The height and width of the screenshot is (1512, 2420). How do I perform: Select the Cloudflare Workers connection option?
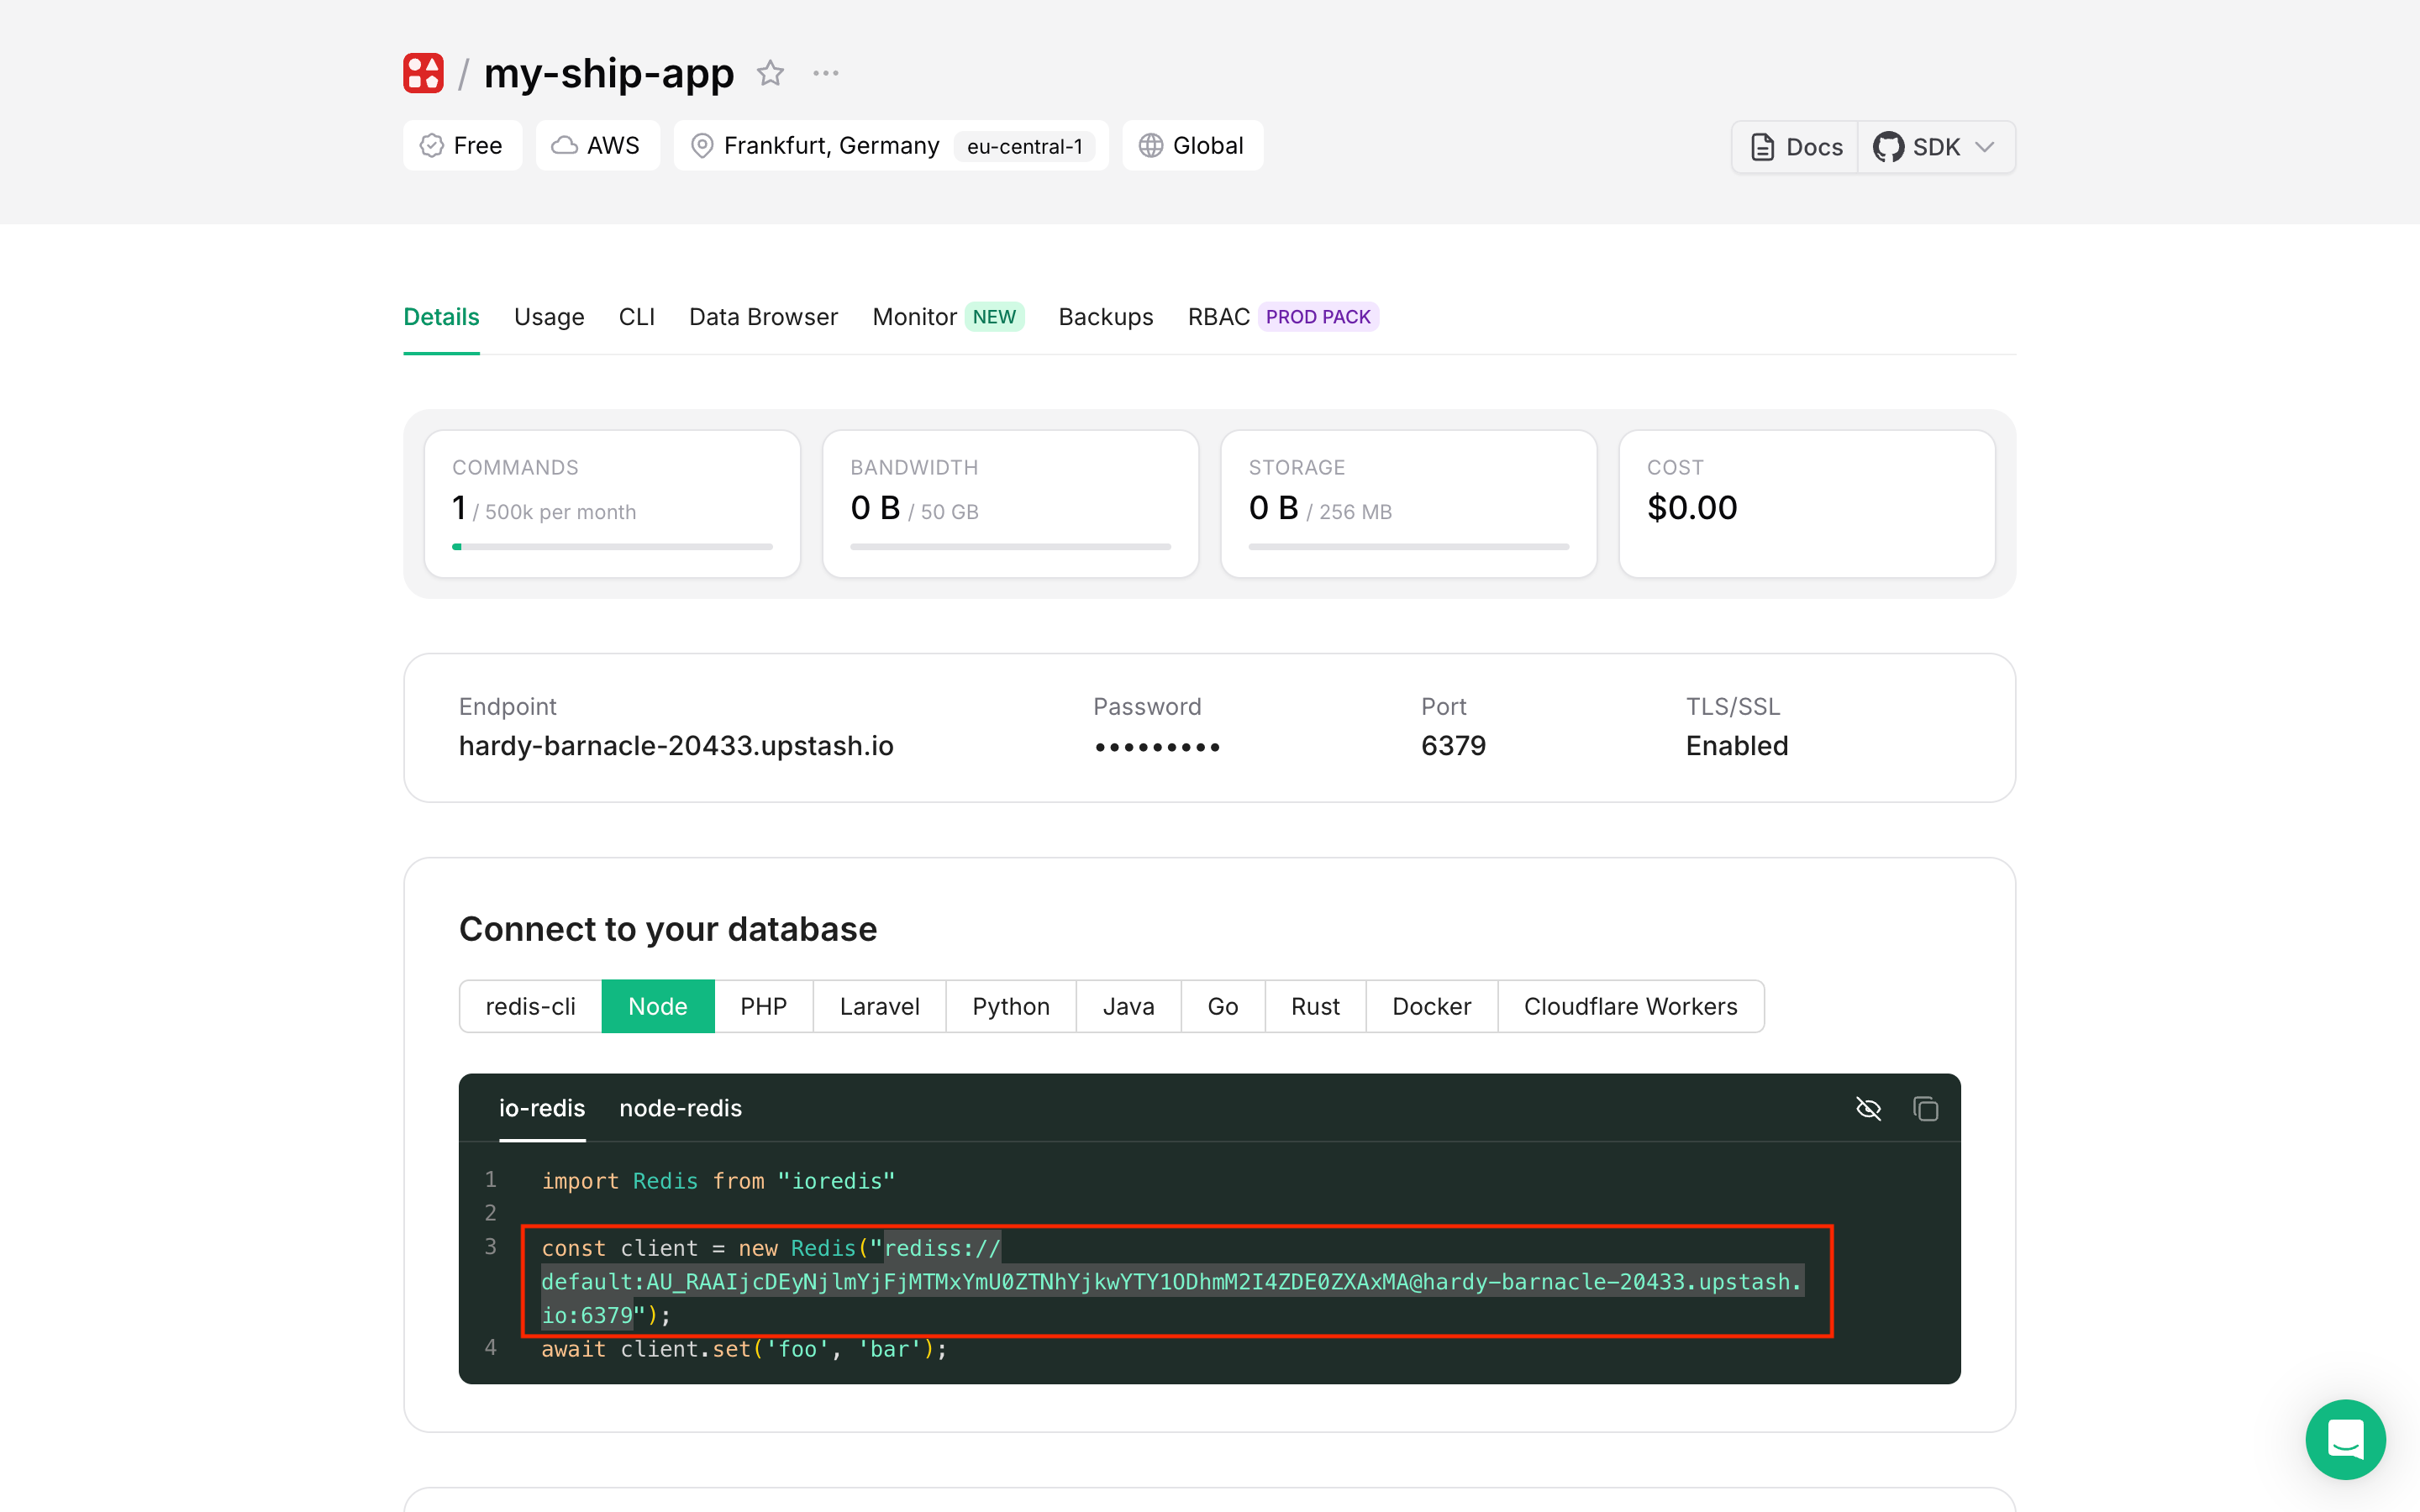[1630, 1006]
